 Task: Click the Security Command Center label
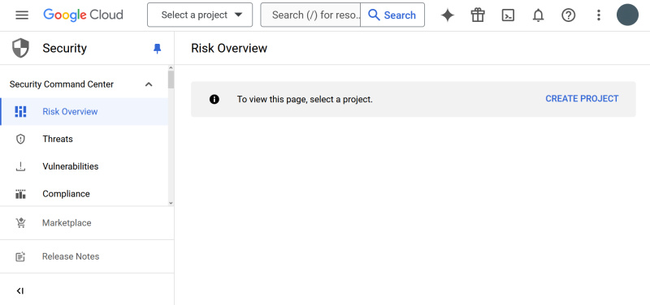62,84
